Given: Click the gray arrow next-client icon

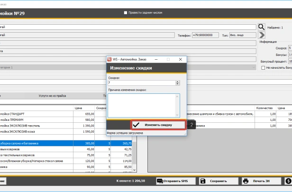Looking at the screenshot, I should click(x=261, y=35).
